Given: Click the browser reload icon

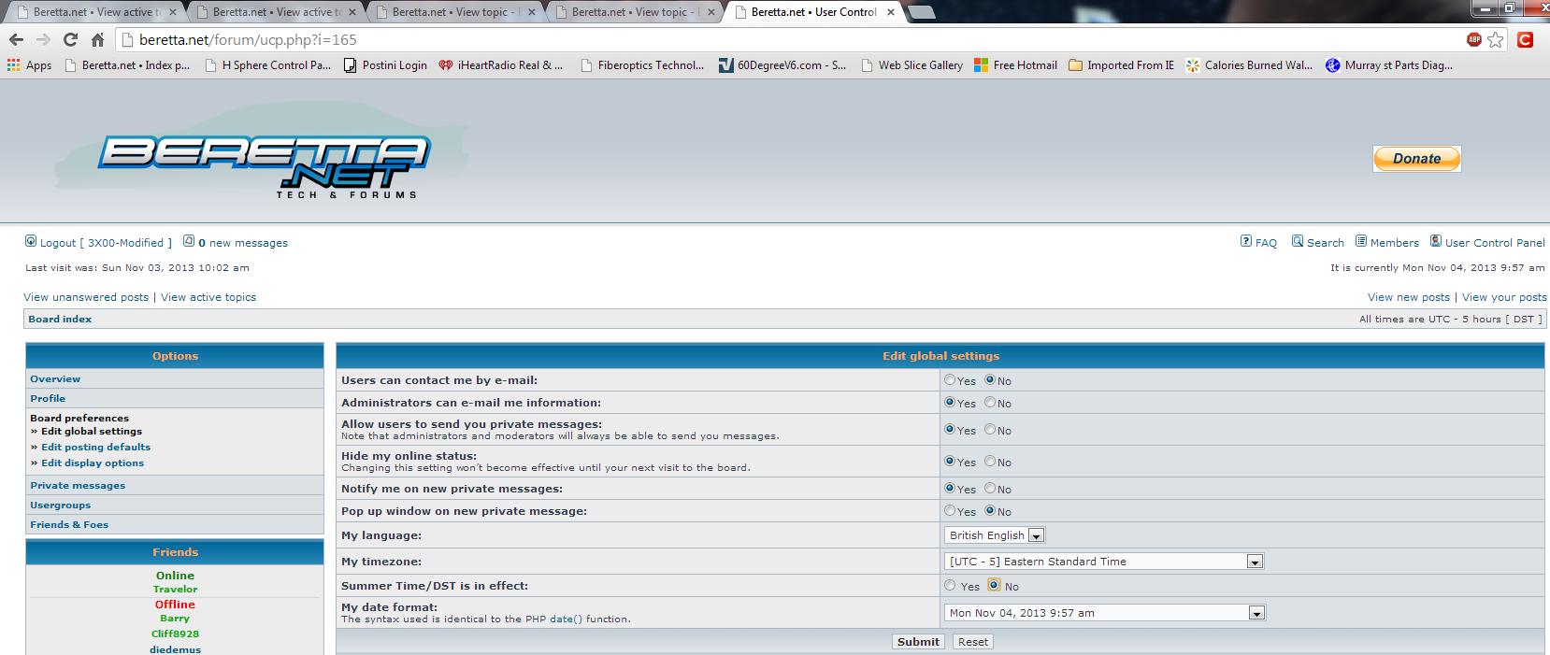Looking at the screenshot, I should pyautogui.click(x=70, y=39).
